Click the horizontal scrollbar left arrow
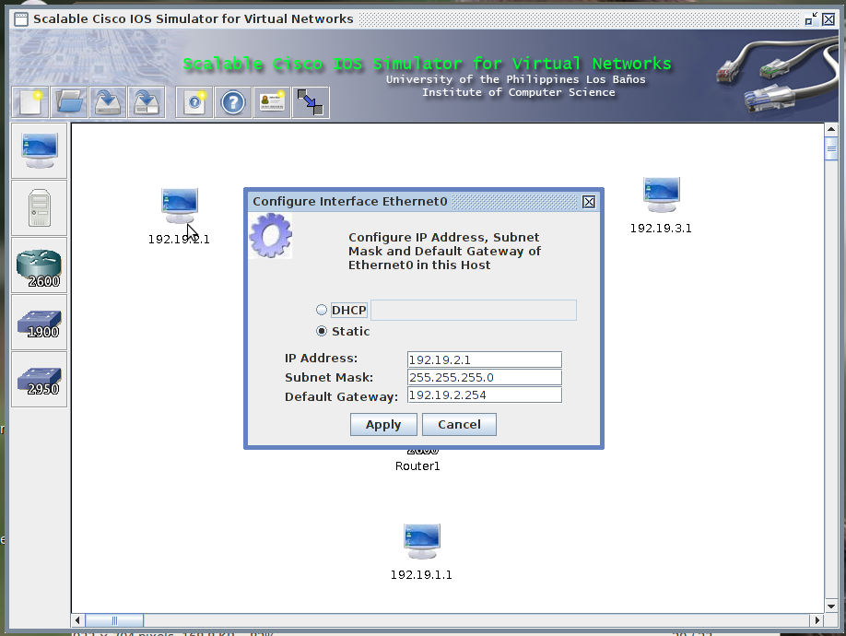 pyautogui.click(x=77, y=620)
